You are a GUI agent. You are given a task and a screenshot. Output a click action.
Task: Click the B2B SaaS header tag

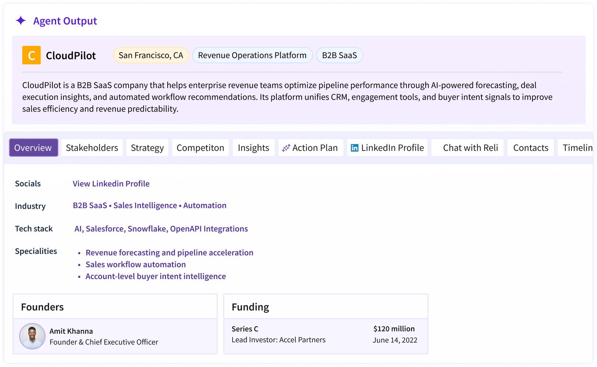tap(340, 55)
